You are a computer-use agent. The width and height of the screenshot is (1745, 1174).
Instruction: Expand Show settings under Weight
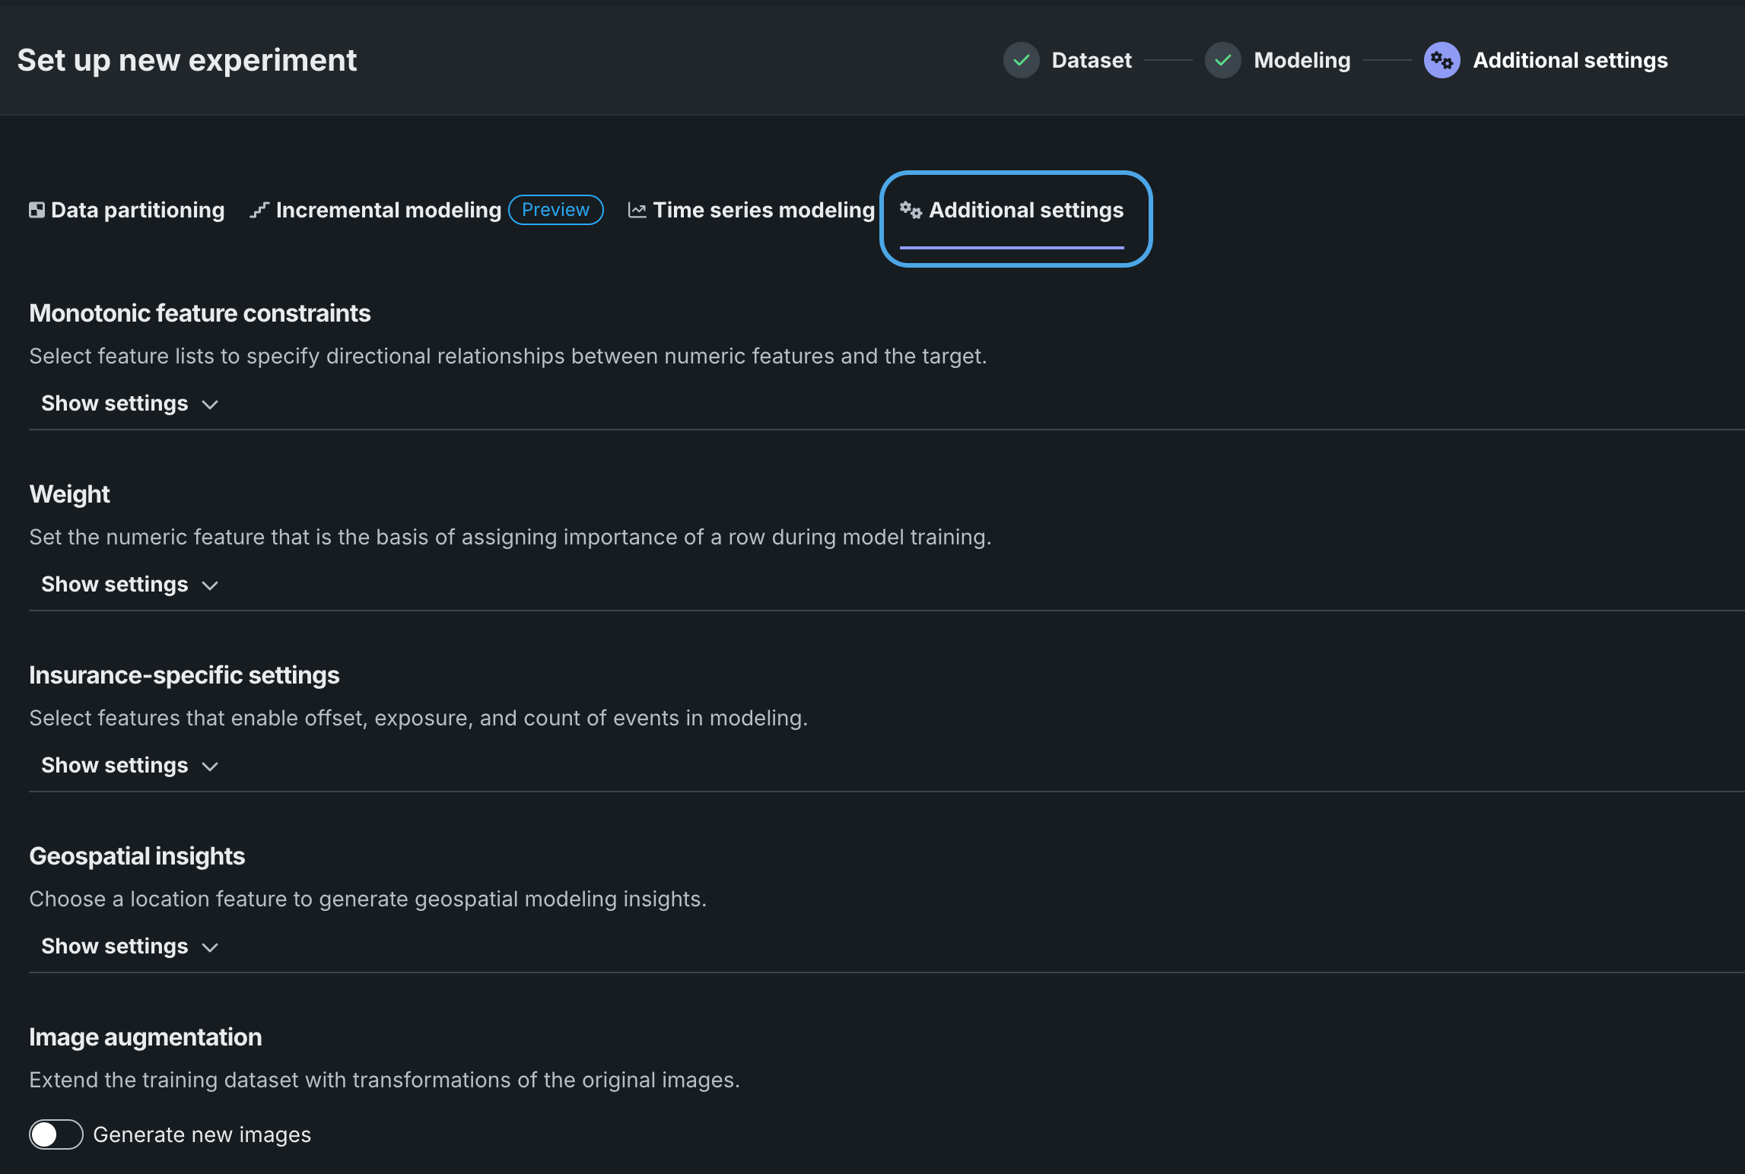tap(129, 585)
